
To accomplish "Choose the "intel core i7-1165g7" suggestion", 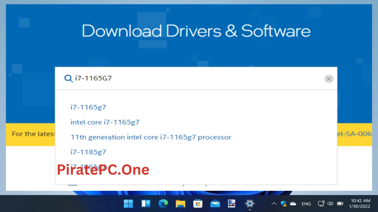I will 105,122.
